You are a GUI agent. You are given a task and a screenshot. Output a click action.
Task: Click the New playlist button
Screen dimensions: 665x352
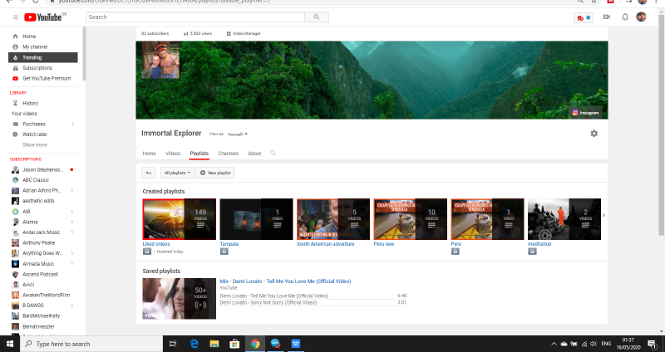click(x=216, y=173)
